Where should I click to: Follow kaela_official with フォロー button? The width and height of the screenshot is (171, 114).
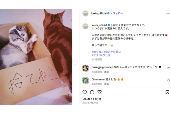pyautogui.click(x=118, y=13)
